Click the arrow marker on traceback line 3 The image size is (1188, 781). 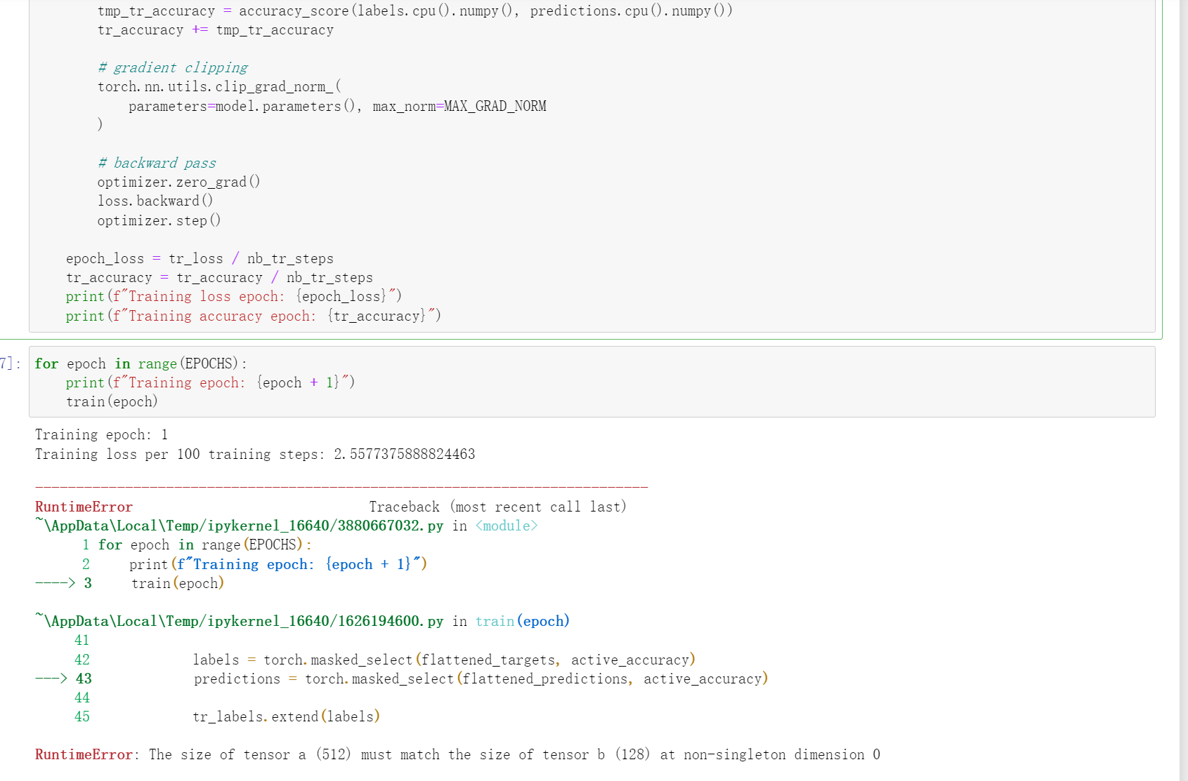click(53, 582)
